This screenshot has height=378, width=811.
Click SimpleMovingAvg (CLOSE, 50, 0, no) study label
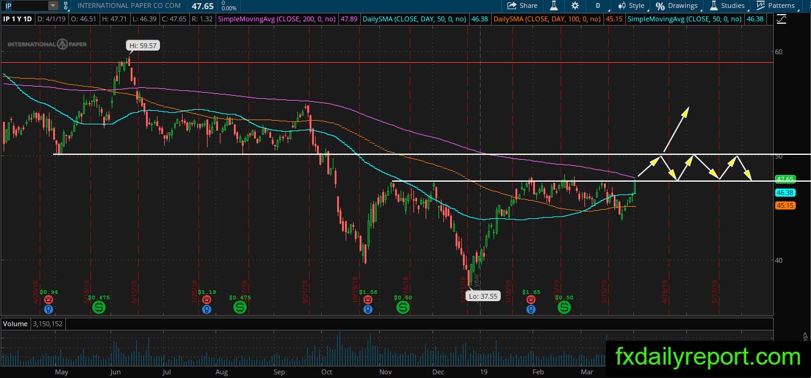[685, 20]
